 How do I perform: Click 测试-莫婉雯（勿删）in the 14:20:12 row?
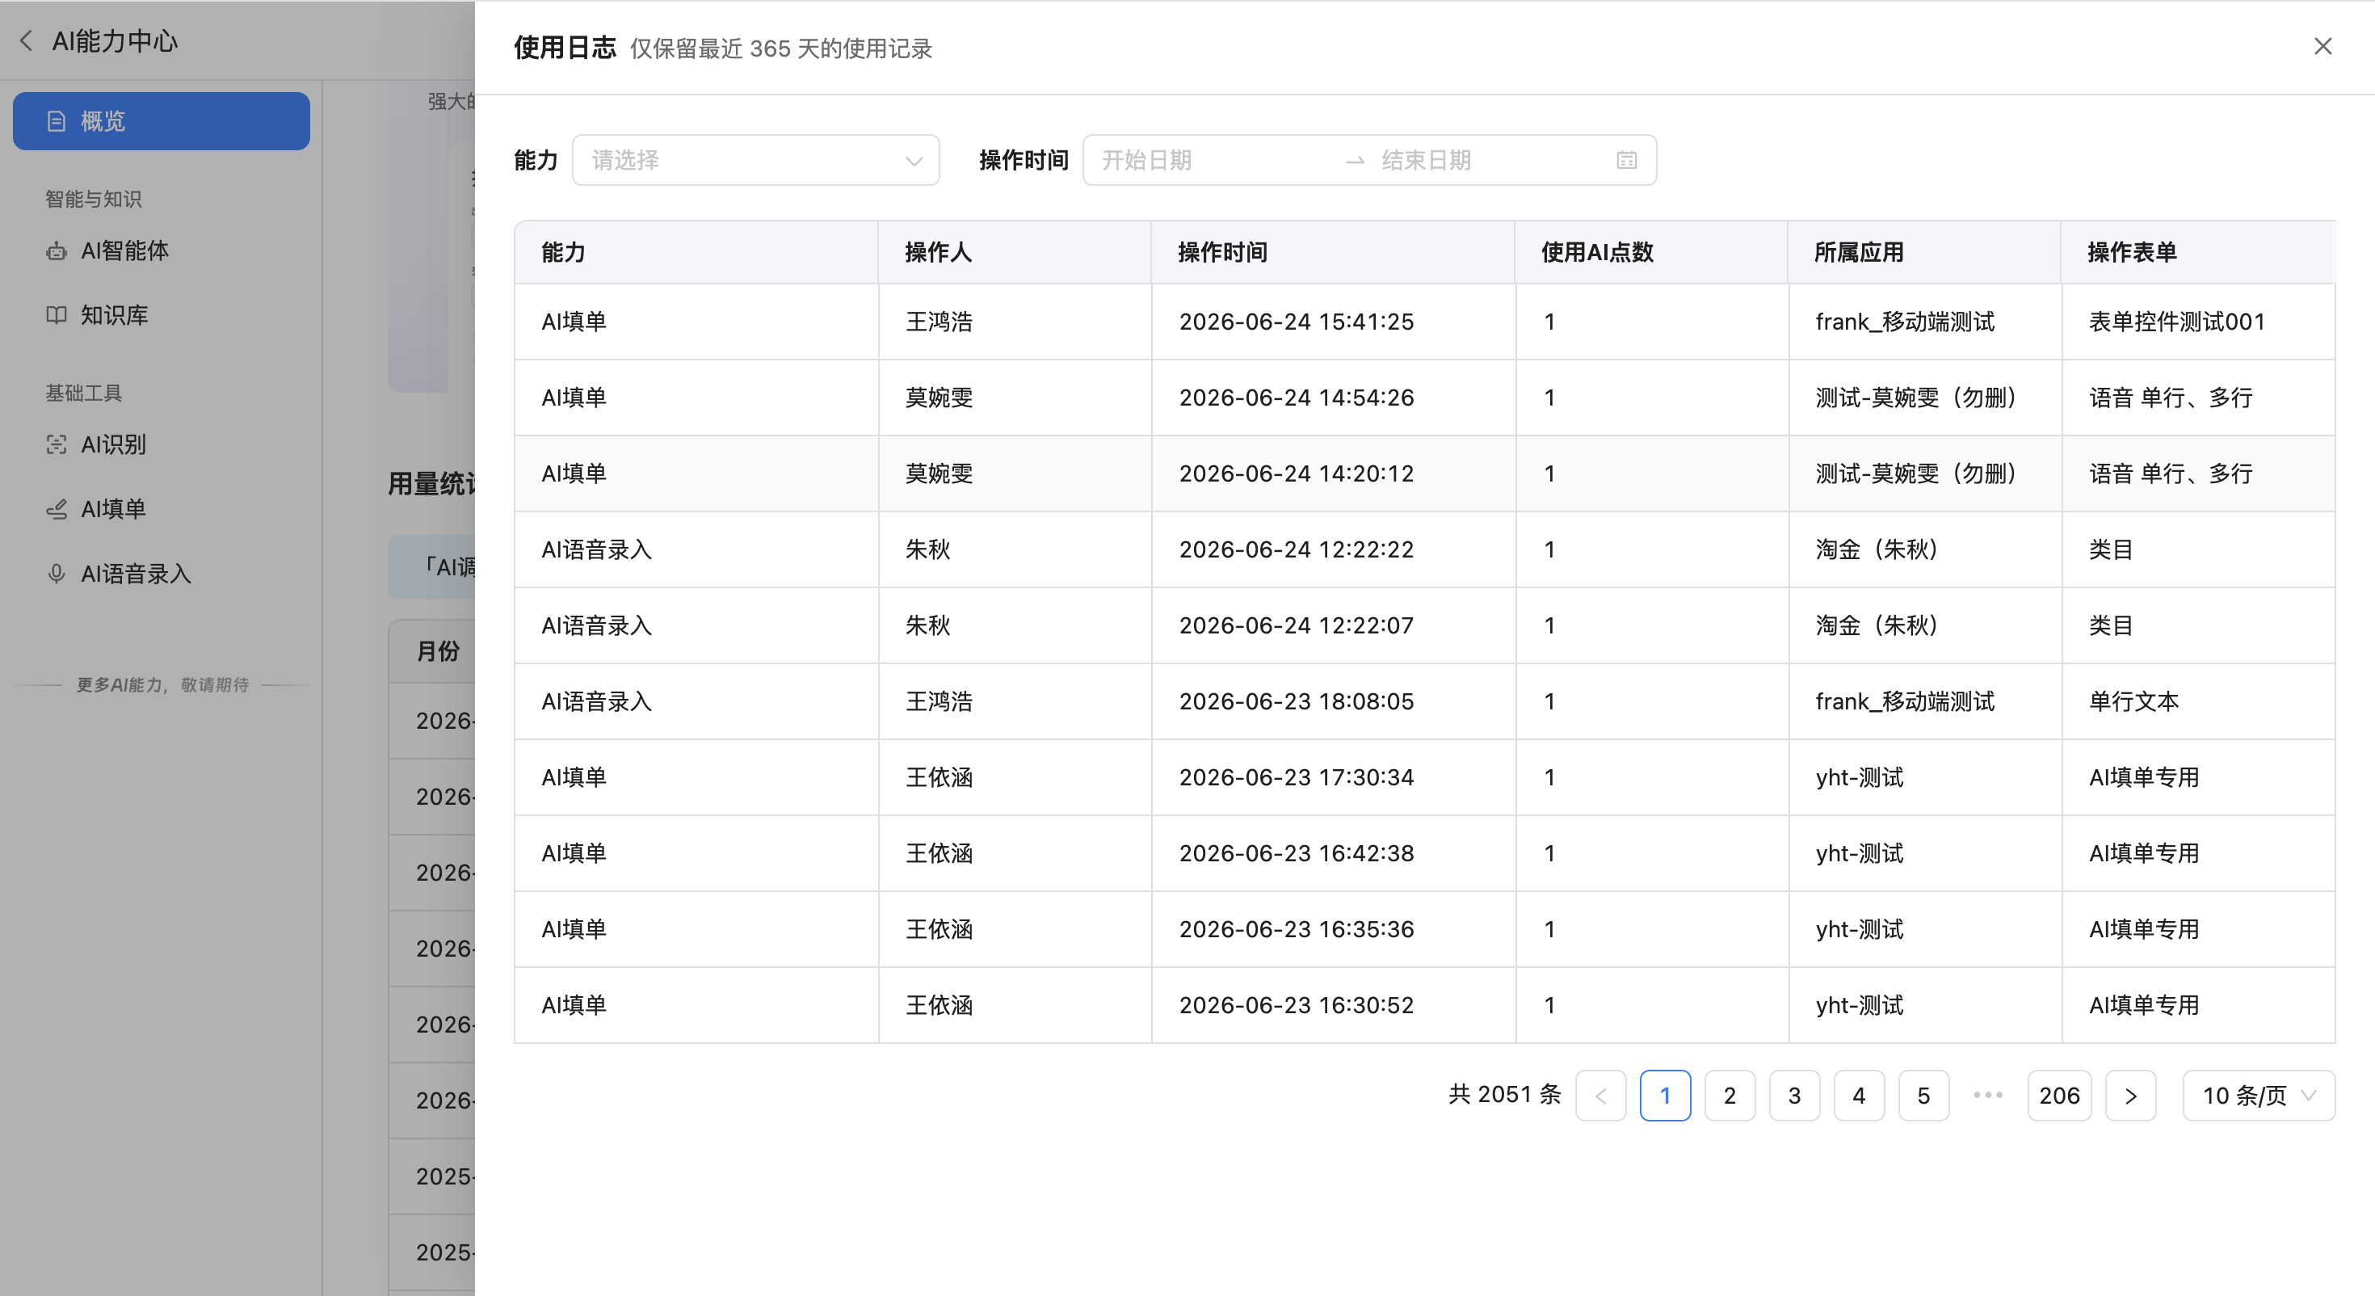click(x=1919, y=473)
